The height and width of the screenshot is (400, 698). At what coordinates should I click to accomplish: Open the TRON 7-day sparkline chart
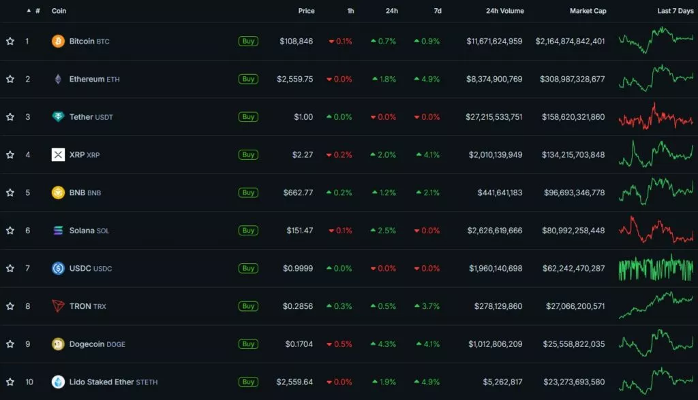coord(656,306)
